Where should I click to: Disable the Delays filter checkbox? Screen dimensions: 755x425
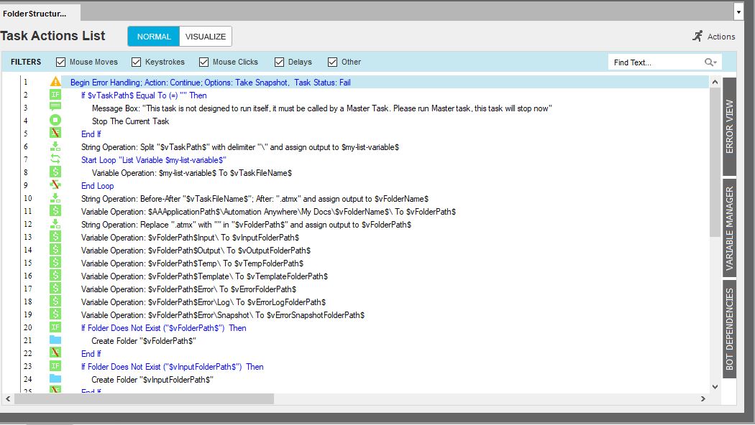coord(280,62)
